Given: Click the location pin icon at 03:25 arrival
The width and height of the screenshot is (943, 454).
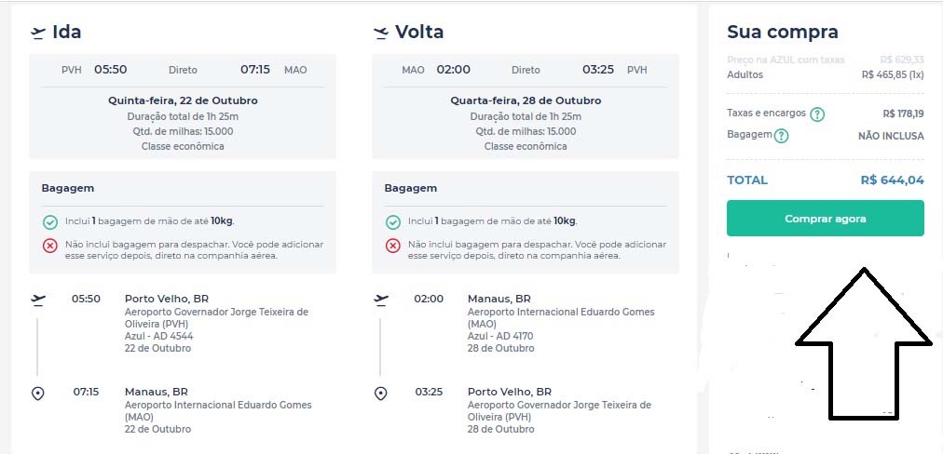Looking at the screenshot, I should tap(380, 394).
